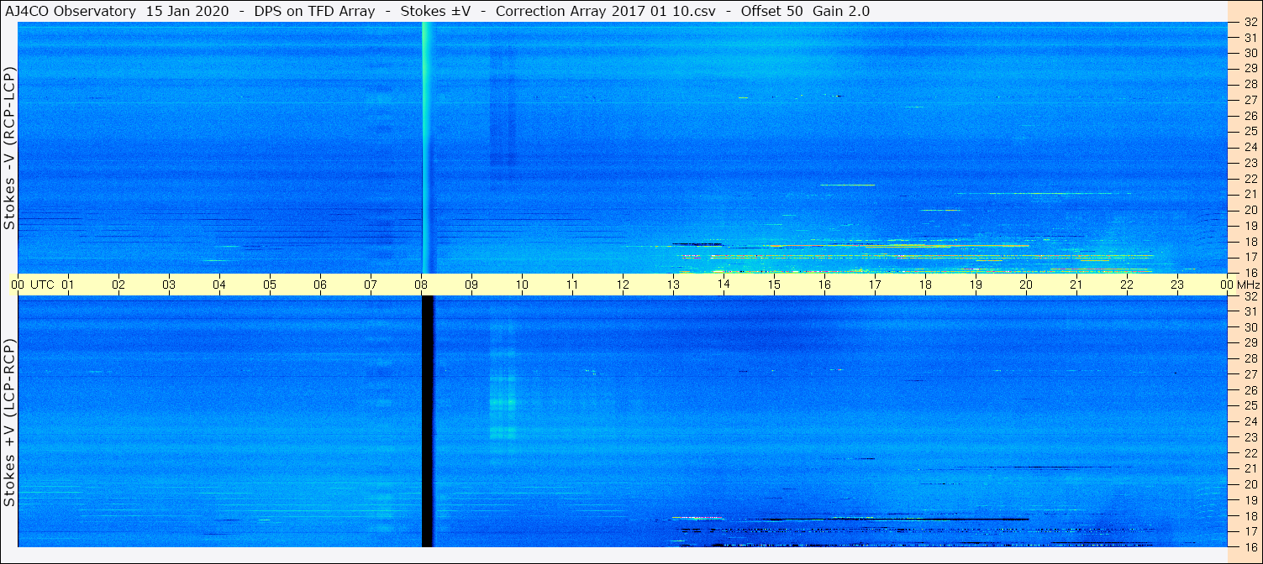Image resolution: width=1263 pixels, height=564 pixels.
Task: Click the 27 MHz label on lower panel
Action: tap(1250, 374)
